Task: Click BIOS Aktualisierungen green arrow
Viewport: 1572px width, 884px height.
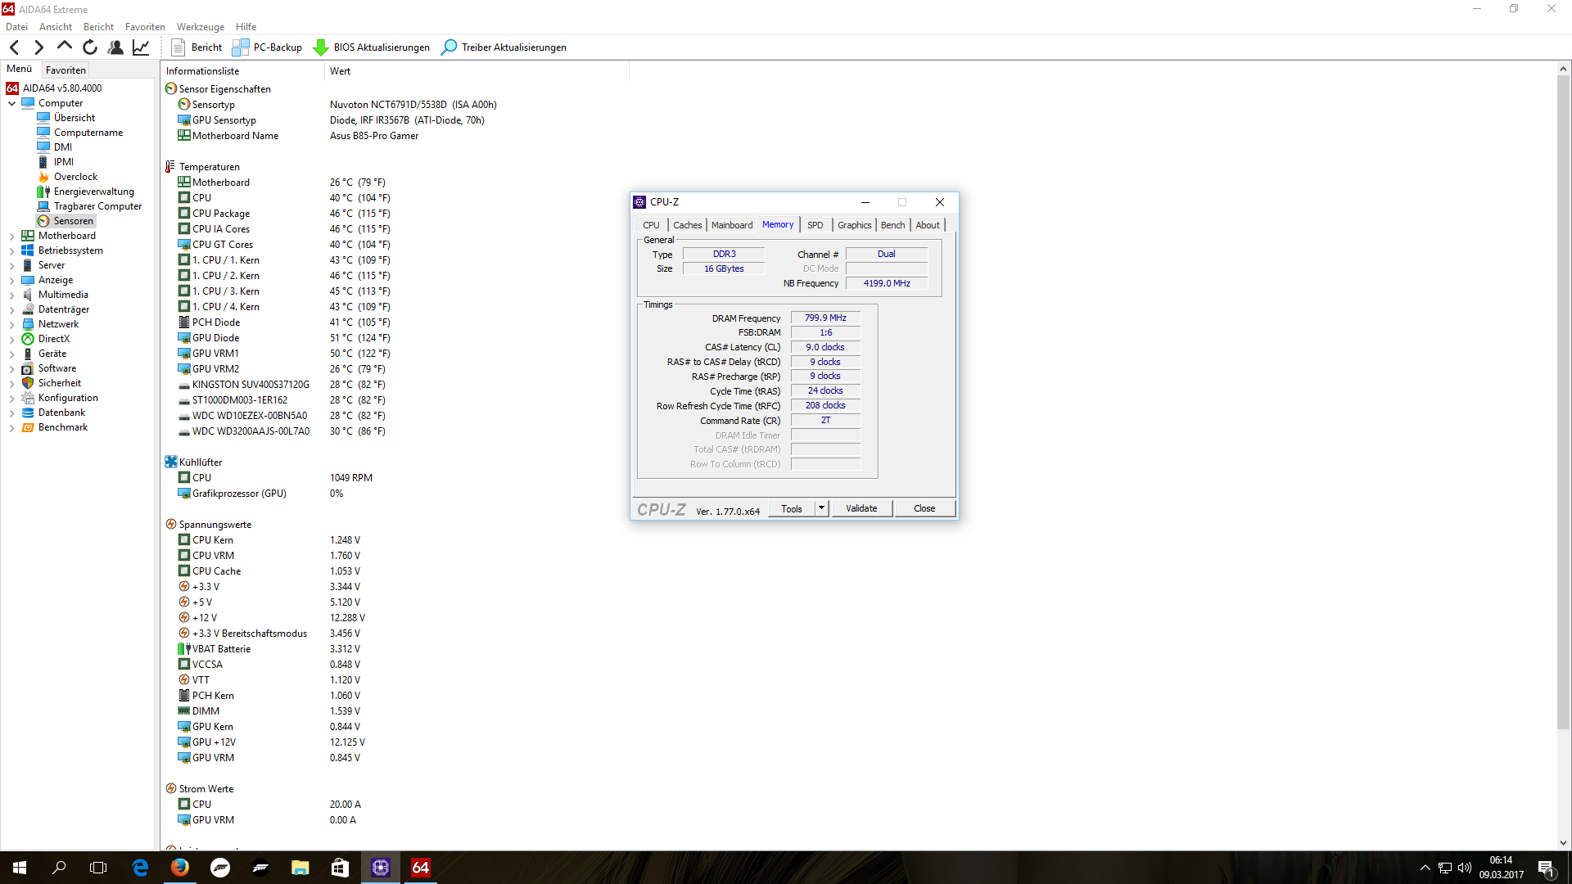Action: tap(321, 47)
